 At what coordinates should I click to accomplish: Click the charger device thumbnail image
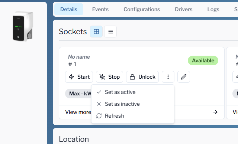tap(23, 26)
